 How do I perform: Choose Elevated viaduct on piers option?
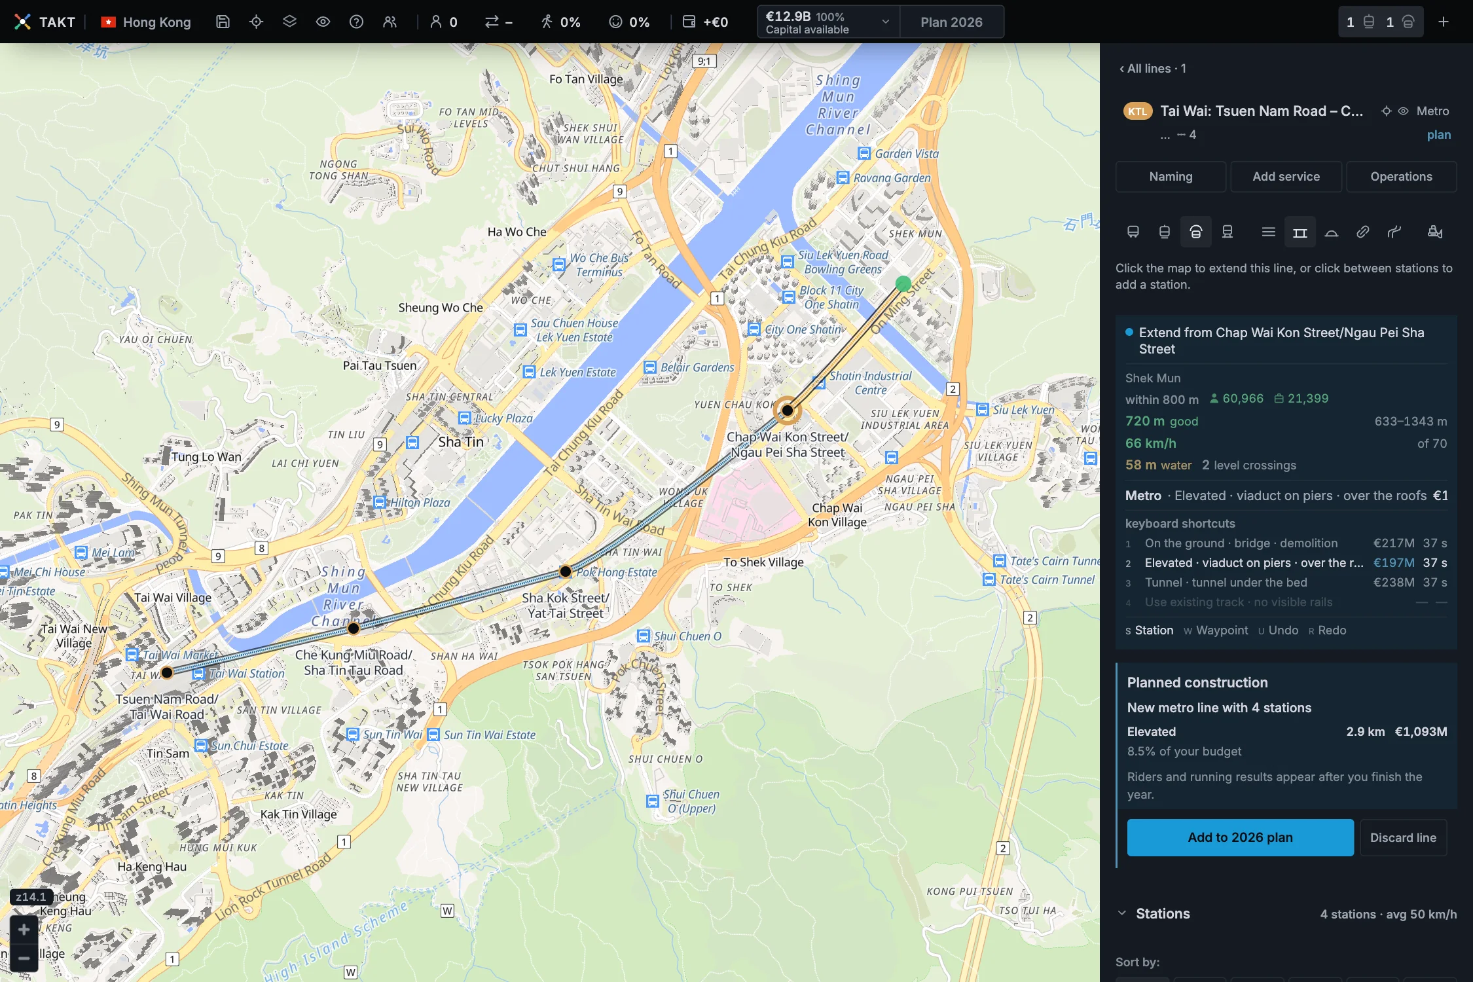(1286, 563)
